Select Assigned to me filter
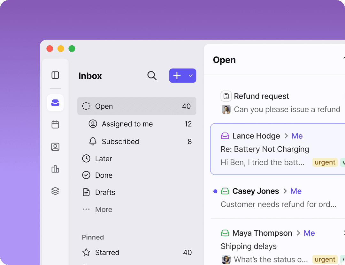The height and width of the screenshot is (265, 345). pos(127,124)
